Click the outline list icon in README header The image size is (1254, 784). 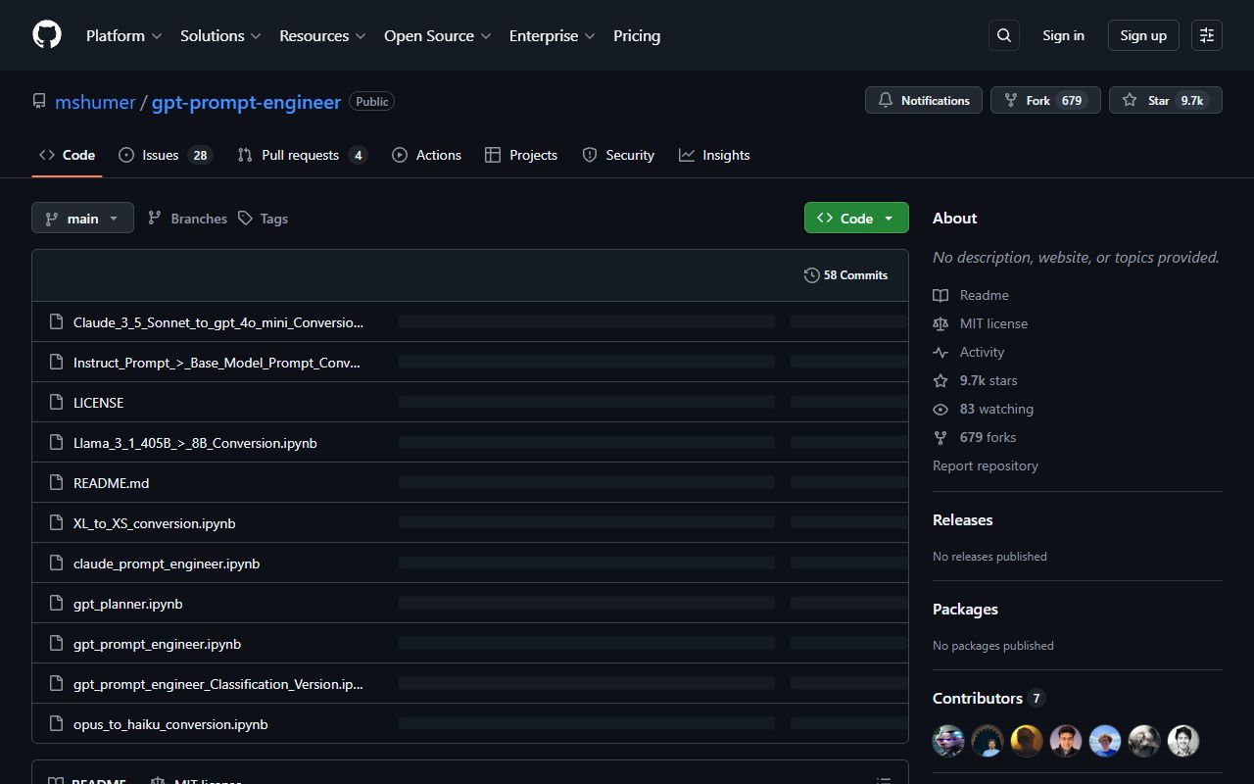pyautogui.click(x=884, y=780)
